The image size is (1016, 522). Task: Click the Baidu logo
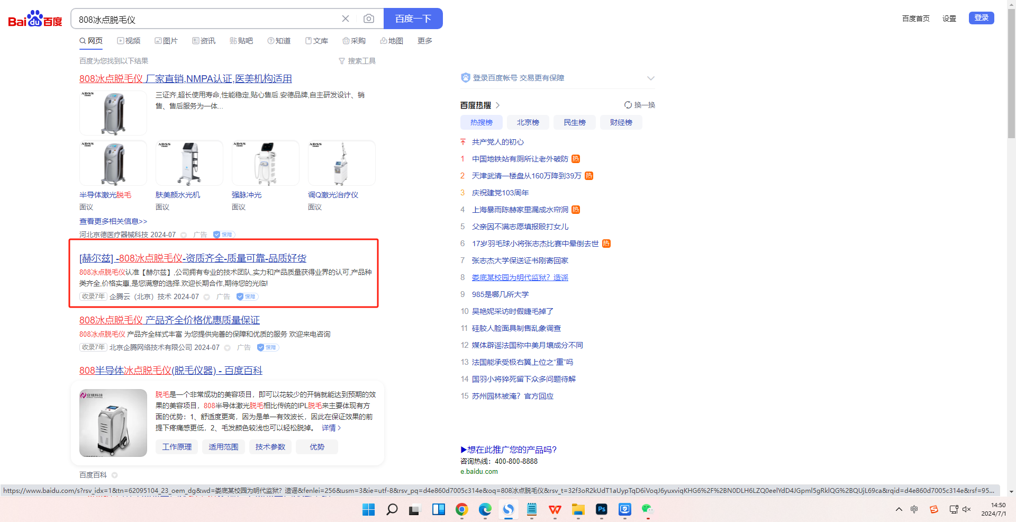click(35, 19)
